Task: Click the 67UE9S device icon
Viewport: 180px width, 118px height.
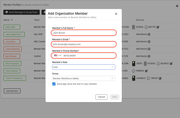Action: 145,64
